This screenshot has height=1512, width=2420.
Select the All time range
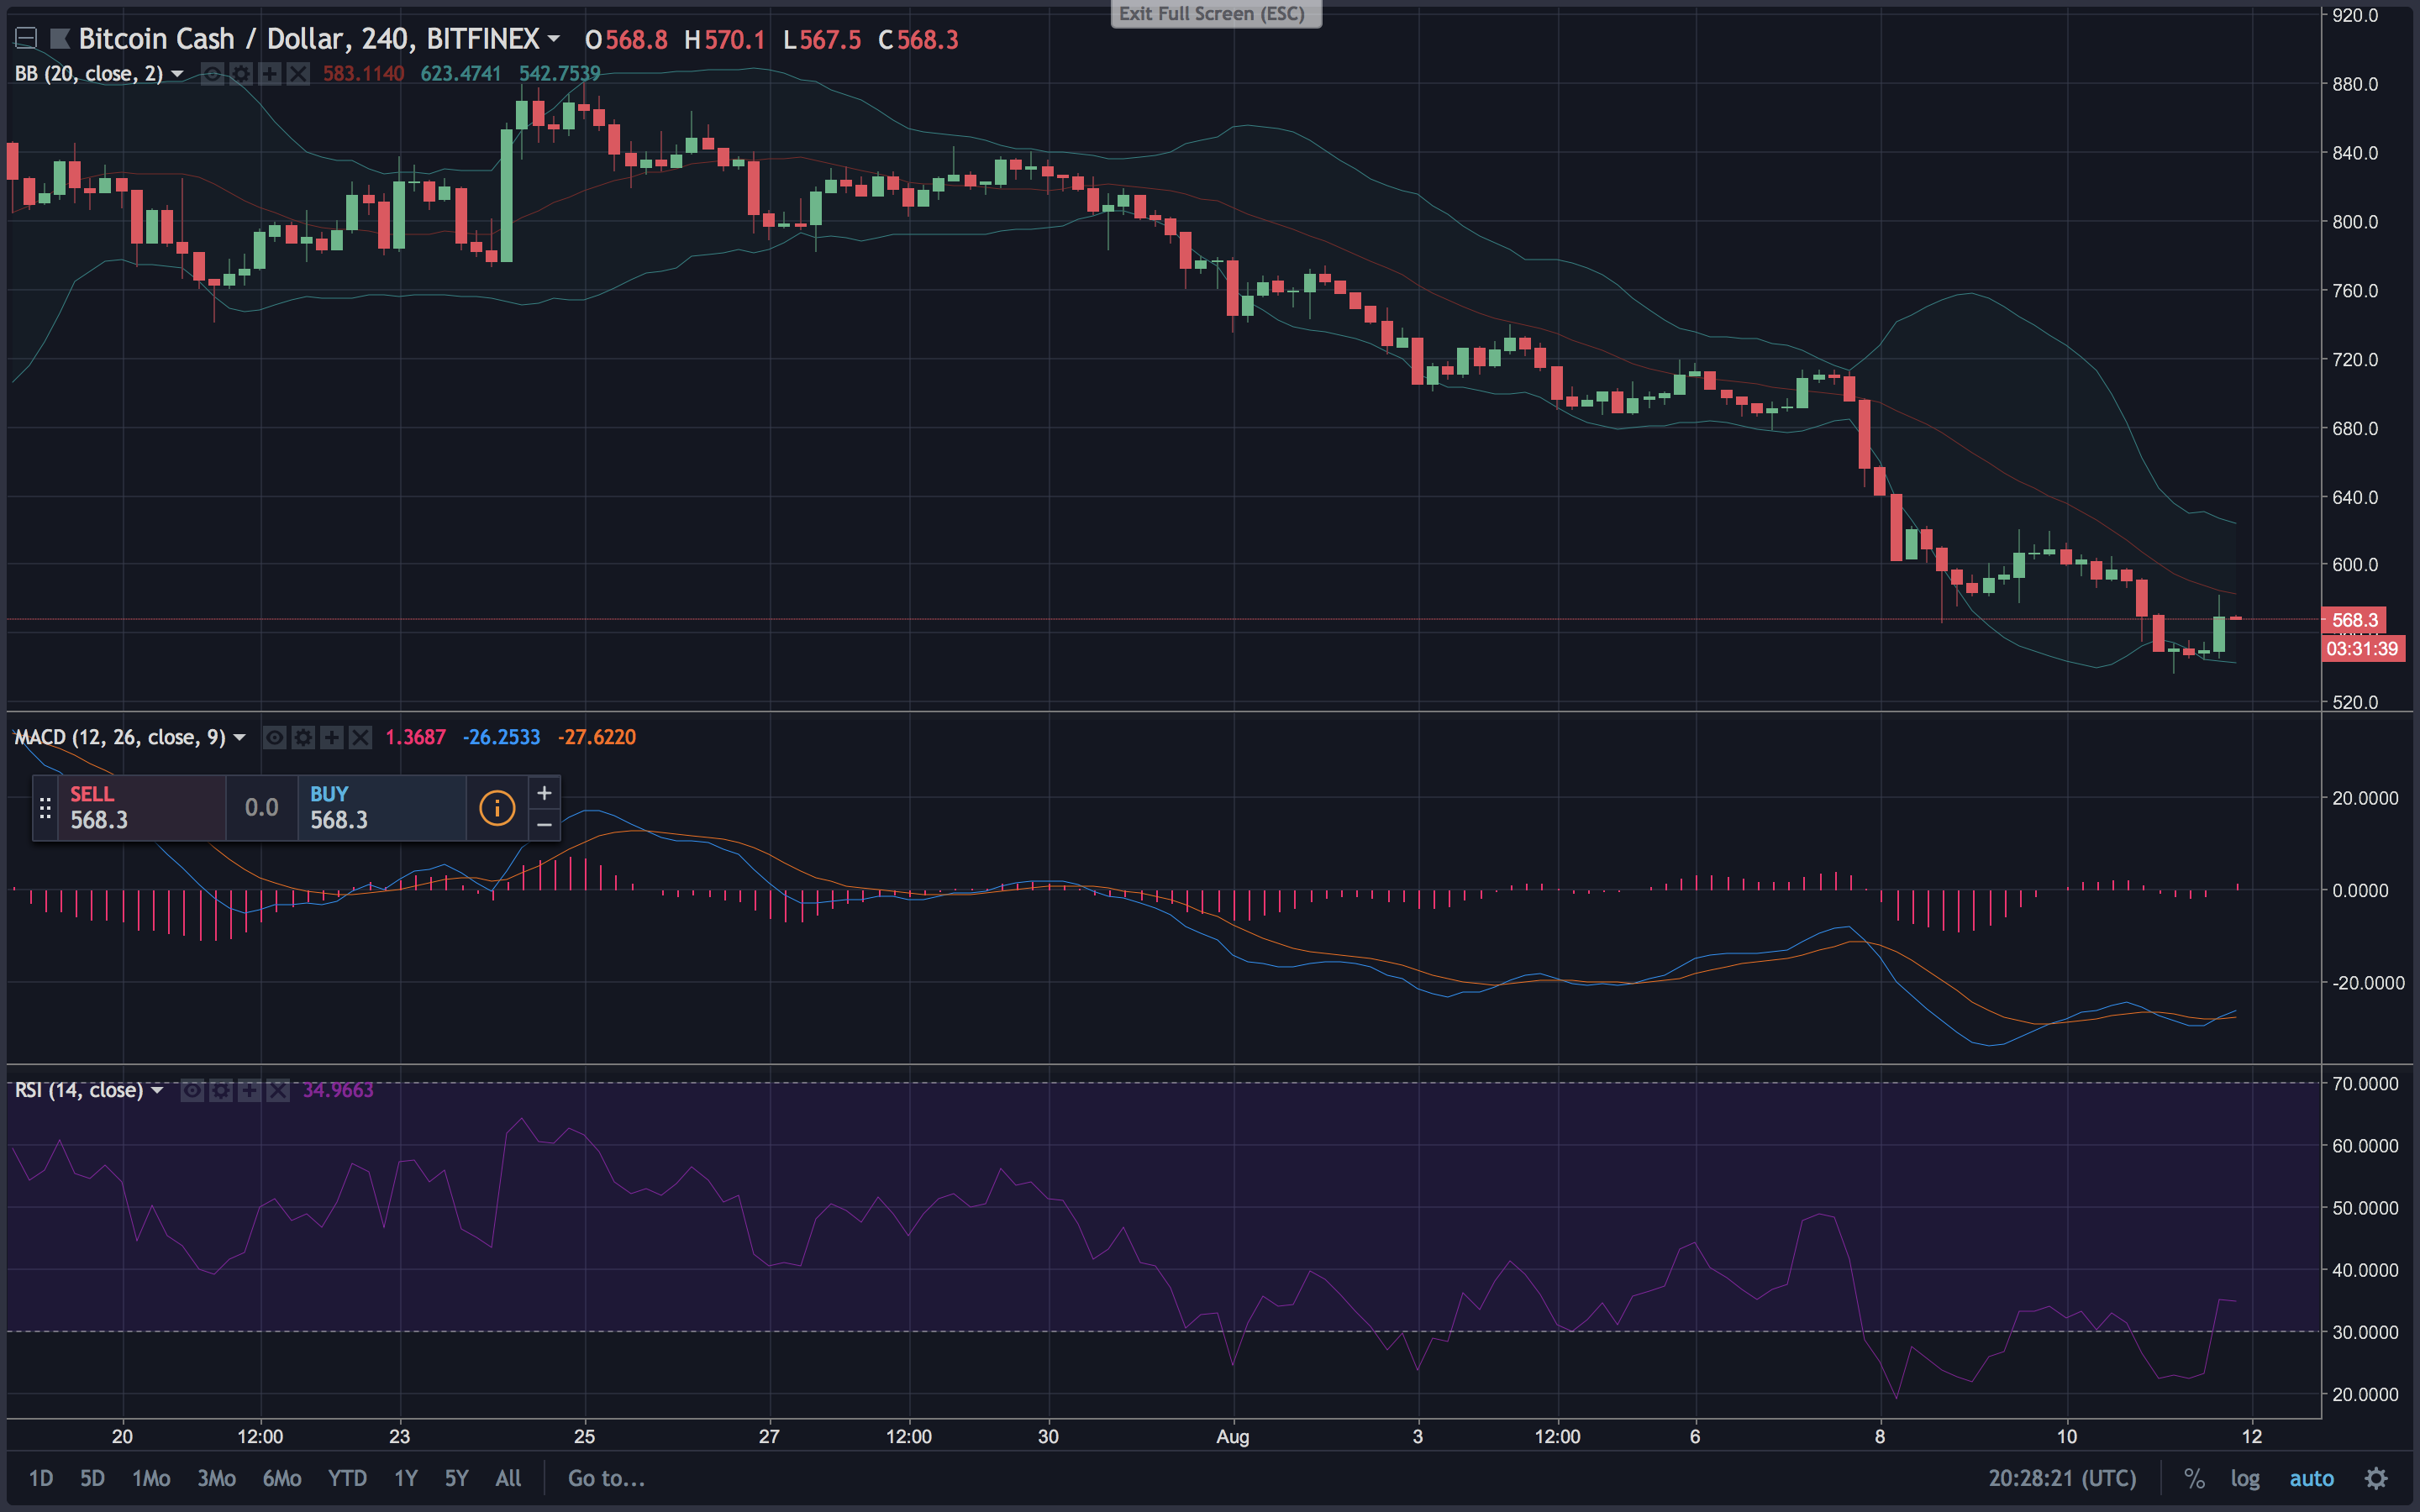pyautogui.click(x=508, y=1478)
